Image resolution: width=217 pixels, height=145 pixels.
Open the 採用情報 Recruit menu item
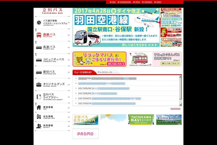click(x=52, y=126)
